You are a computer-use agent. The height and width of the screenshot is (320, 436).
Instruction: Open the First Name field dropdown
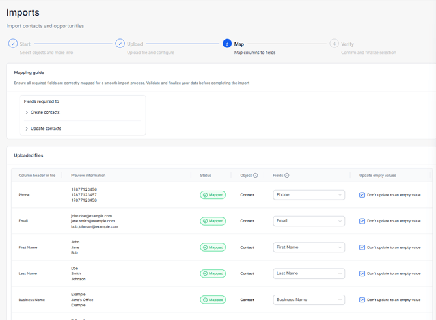308,247
